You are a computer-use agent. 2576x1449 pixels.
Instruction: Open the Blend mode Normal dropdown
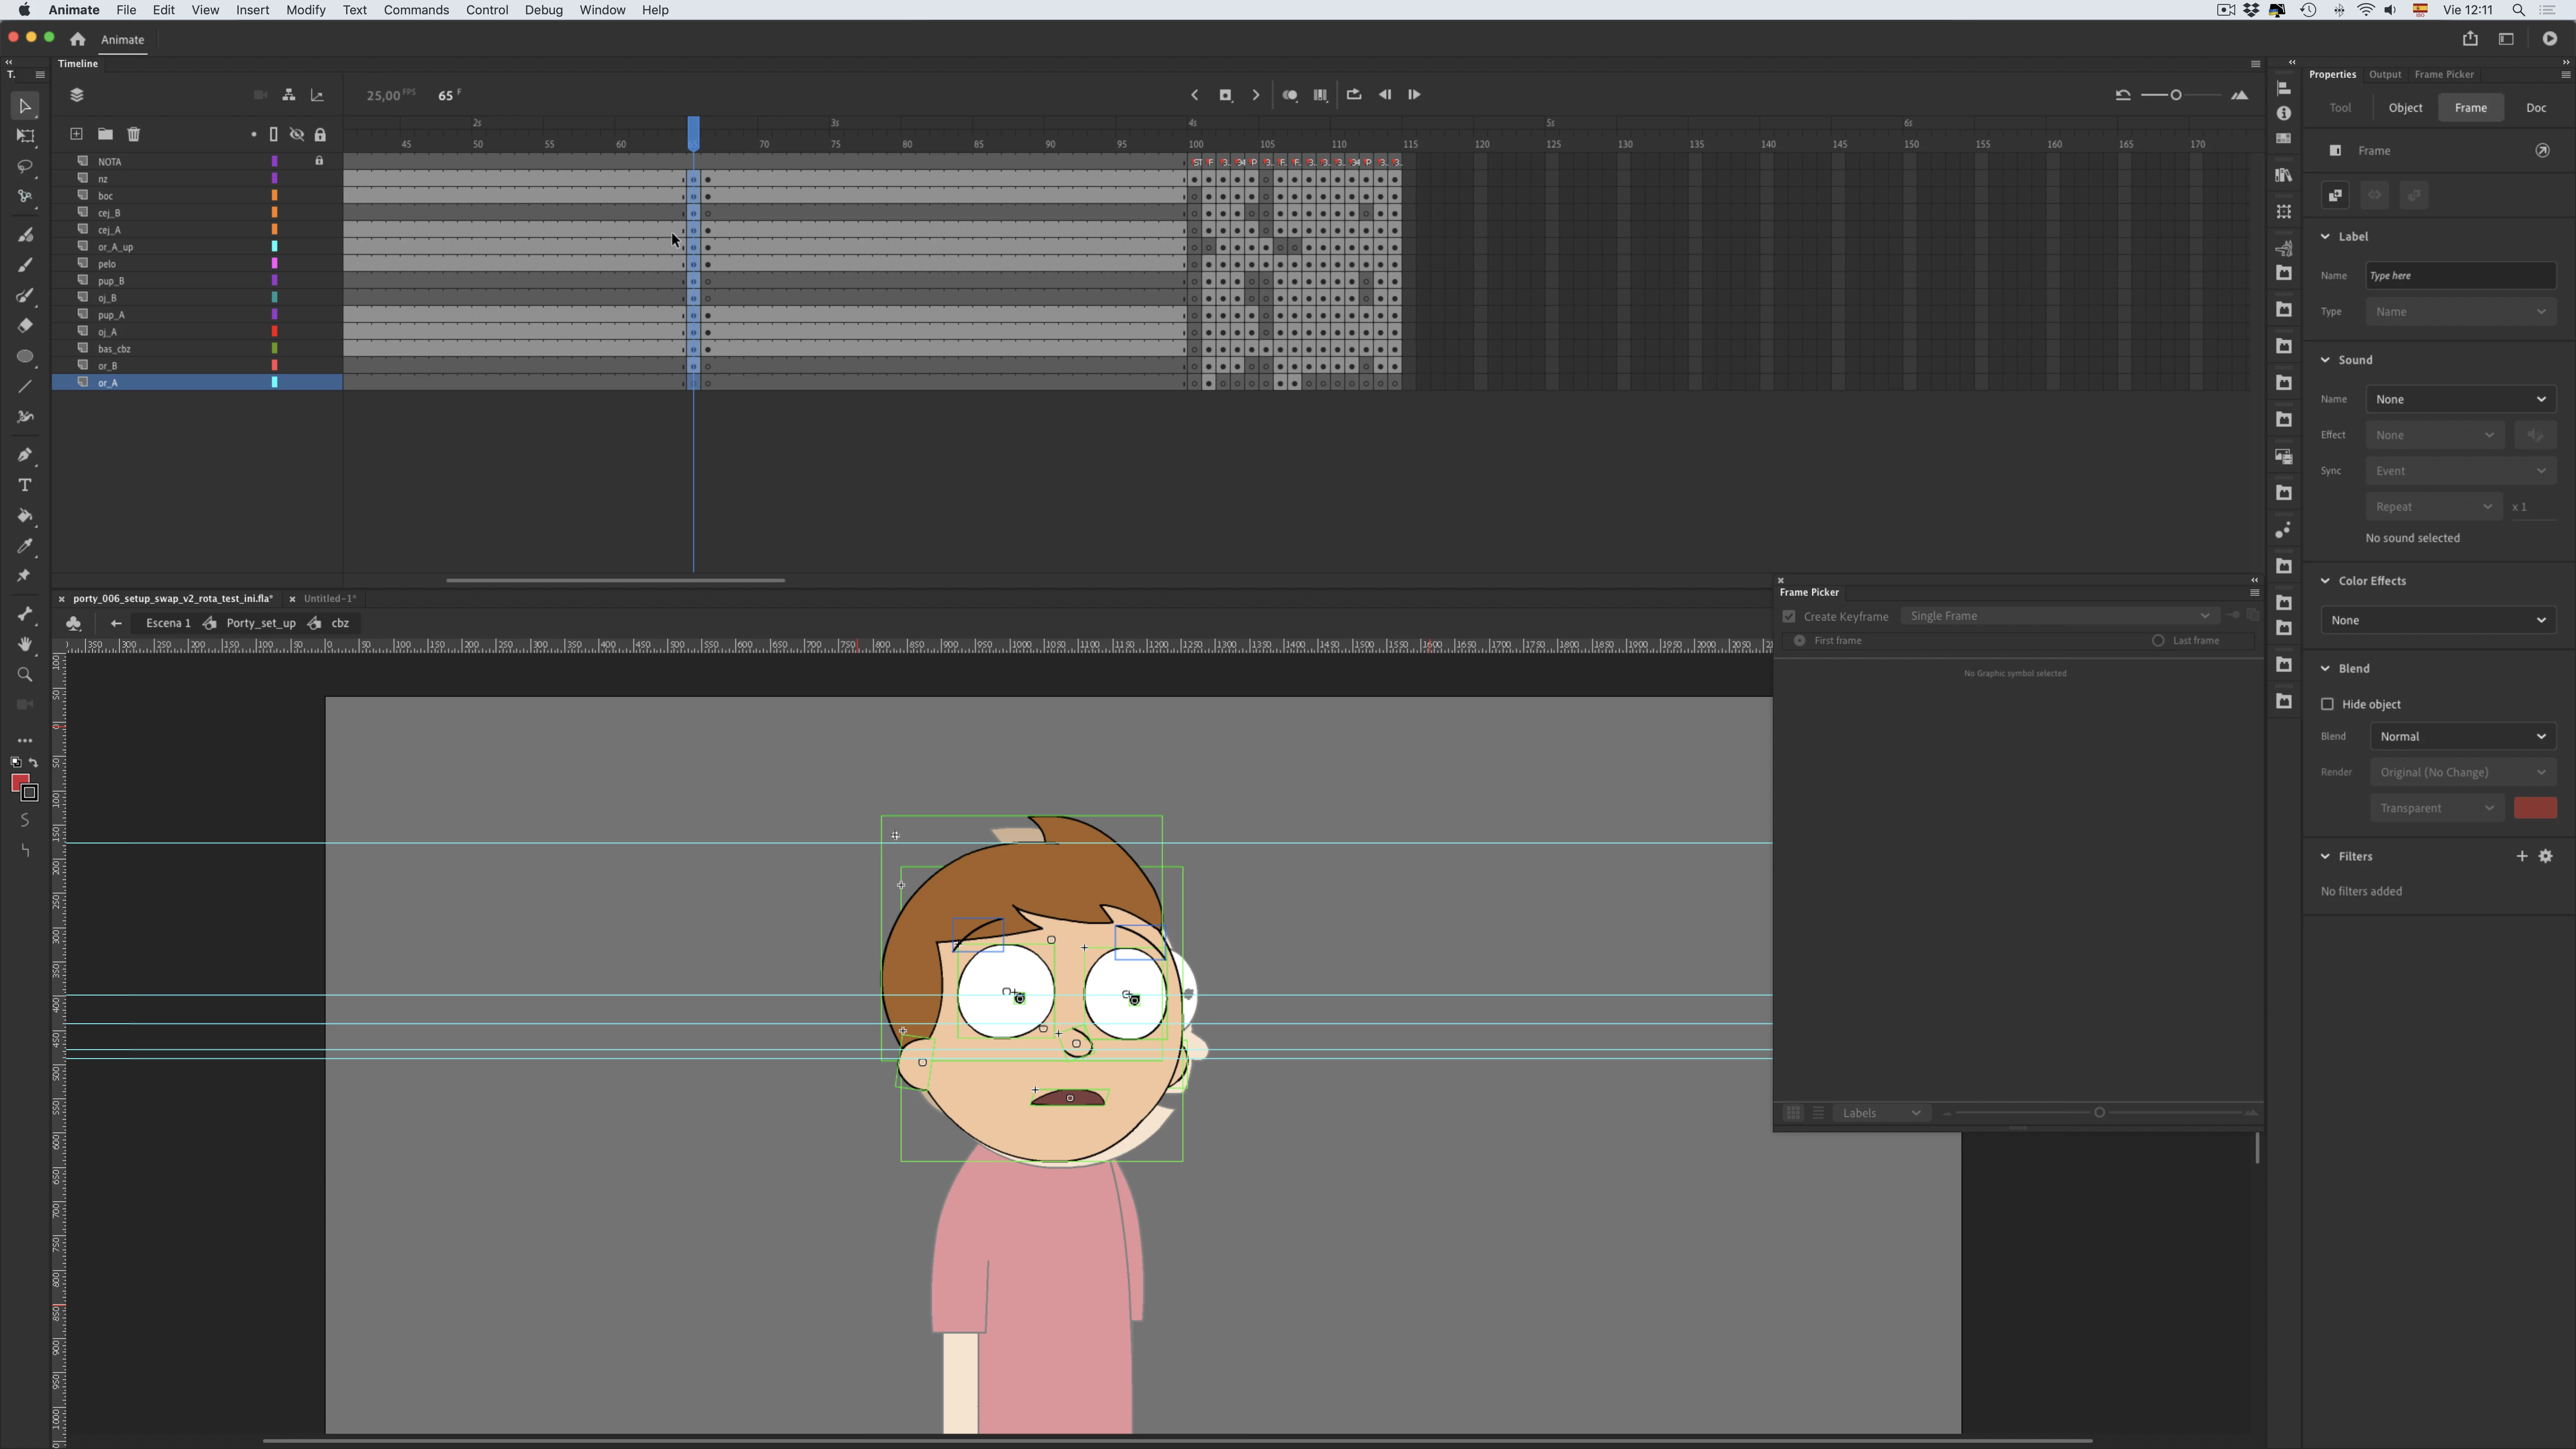(2462, 736)
